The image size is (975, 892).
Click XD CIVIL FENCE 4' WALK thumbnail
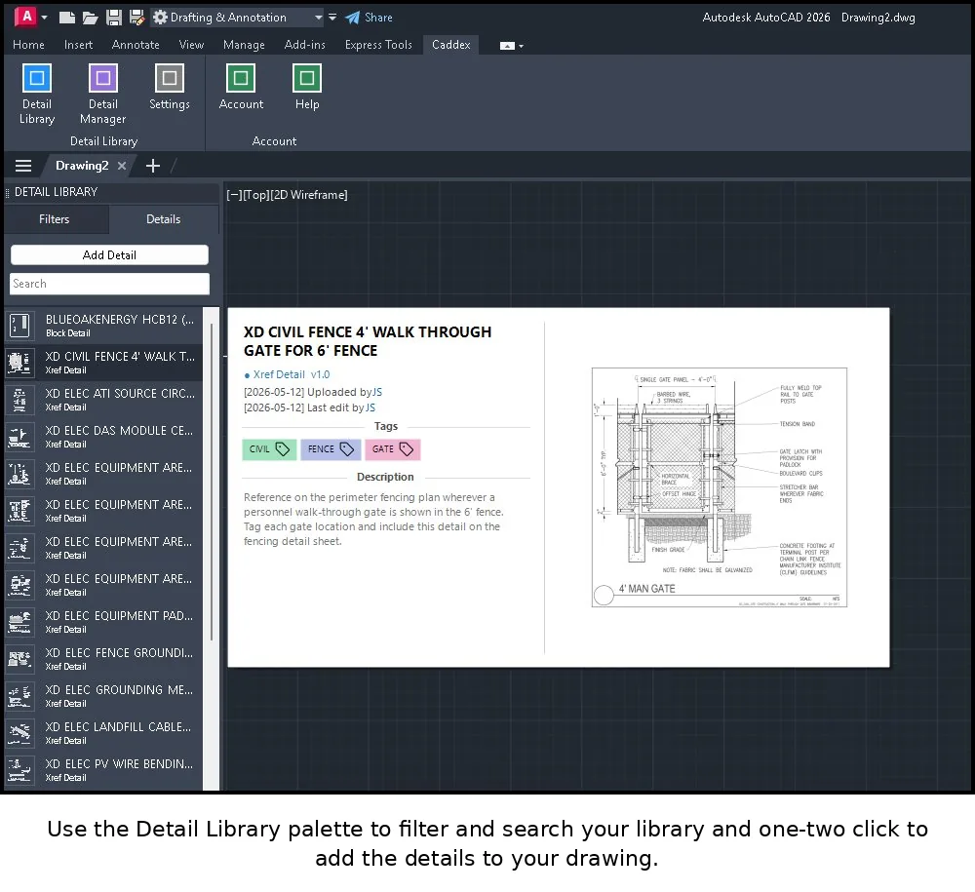coord(19,363)
